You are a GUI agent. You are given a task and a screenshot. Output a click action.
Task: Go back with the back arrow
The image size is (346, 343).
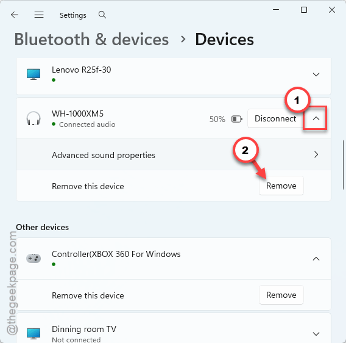pyautogui.click(x=15, y=15)
